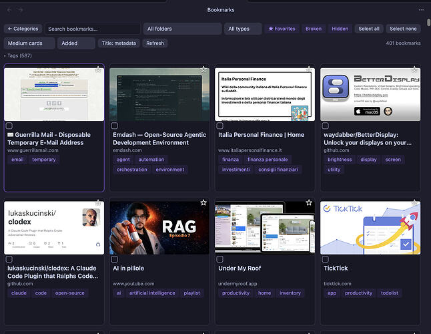431x334 pixels.
Task: Click the vertical scrollbar handle
Action: [x=428, y=23]
